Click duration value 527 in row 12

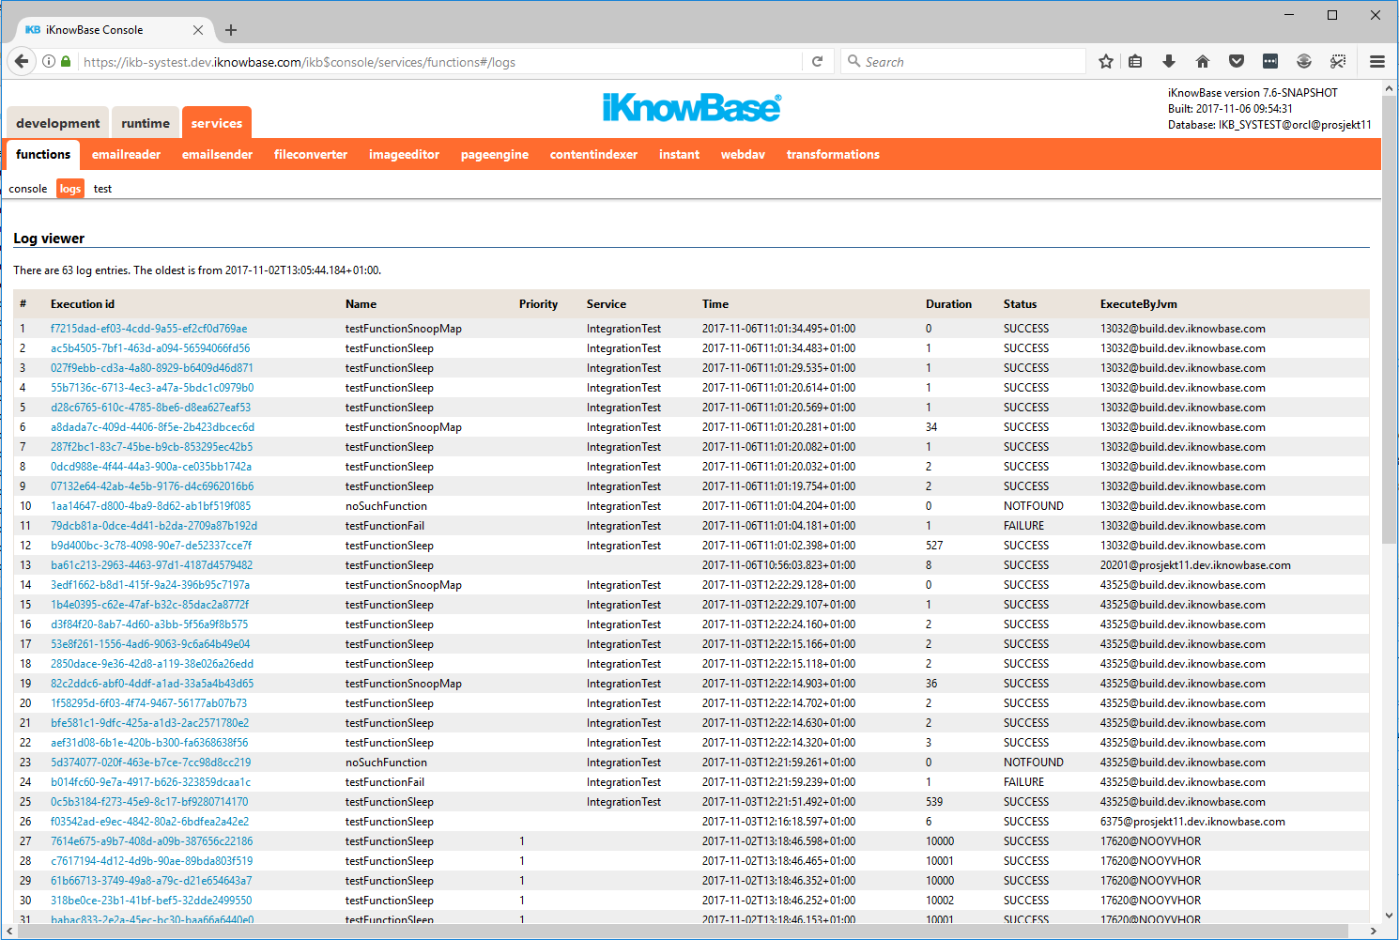[x=934, y=546]
